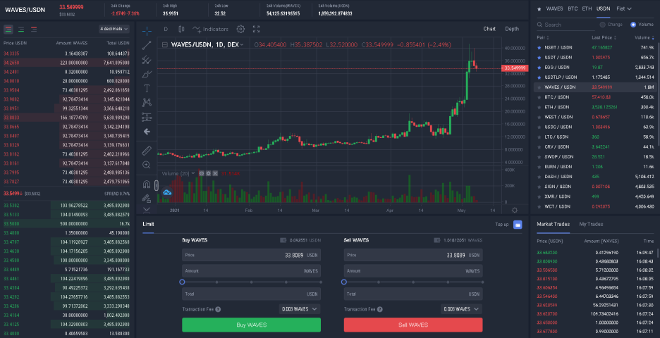Select the XABCD pattern tool
The height and width of the screenshot is (338, 660).
click(147, 102)
